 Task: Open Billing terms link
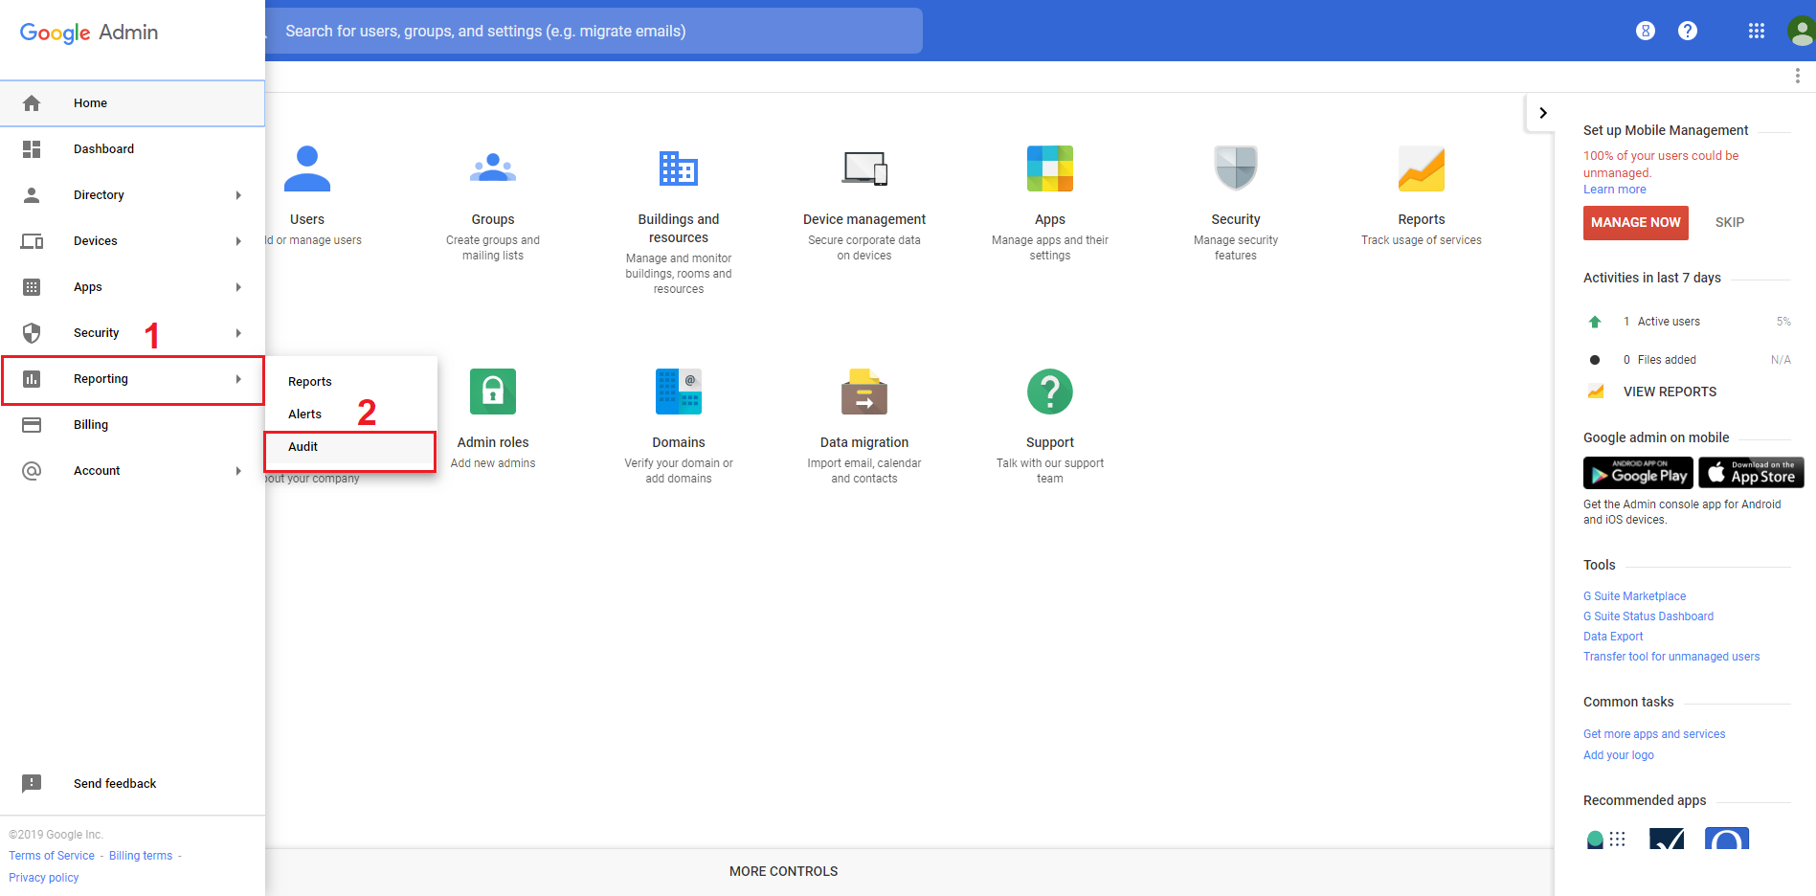pos(141,856)
